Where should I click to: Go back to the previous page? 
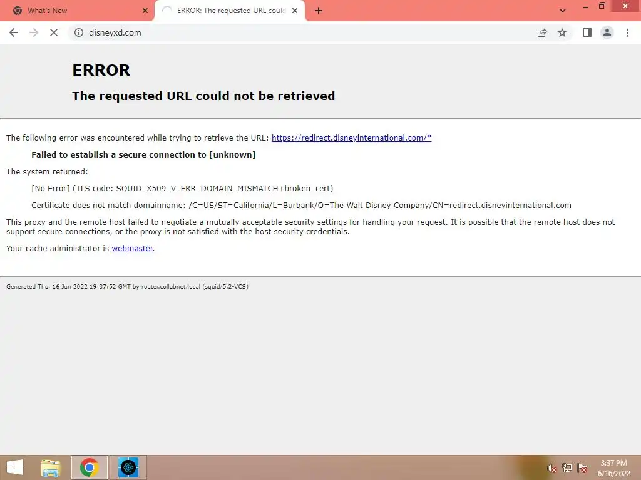point(14,32)
